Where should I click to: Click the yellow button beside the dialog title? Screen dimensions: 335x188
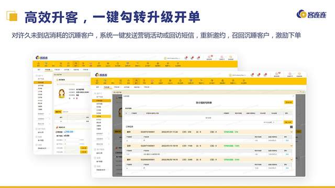coord(288,102)
